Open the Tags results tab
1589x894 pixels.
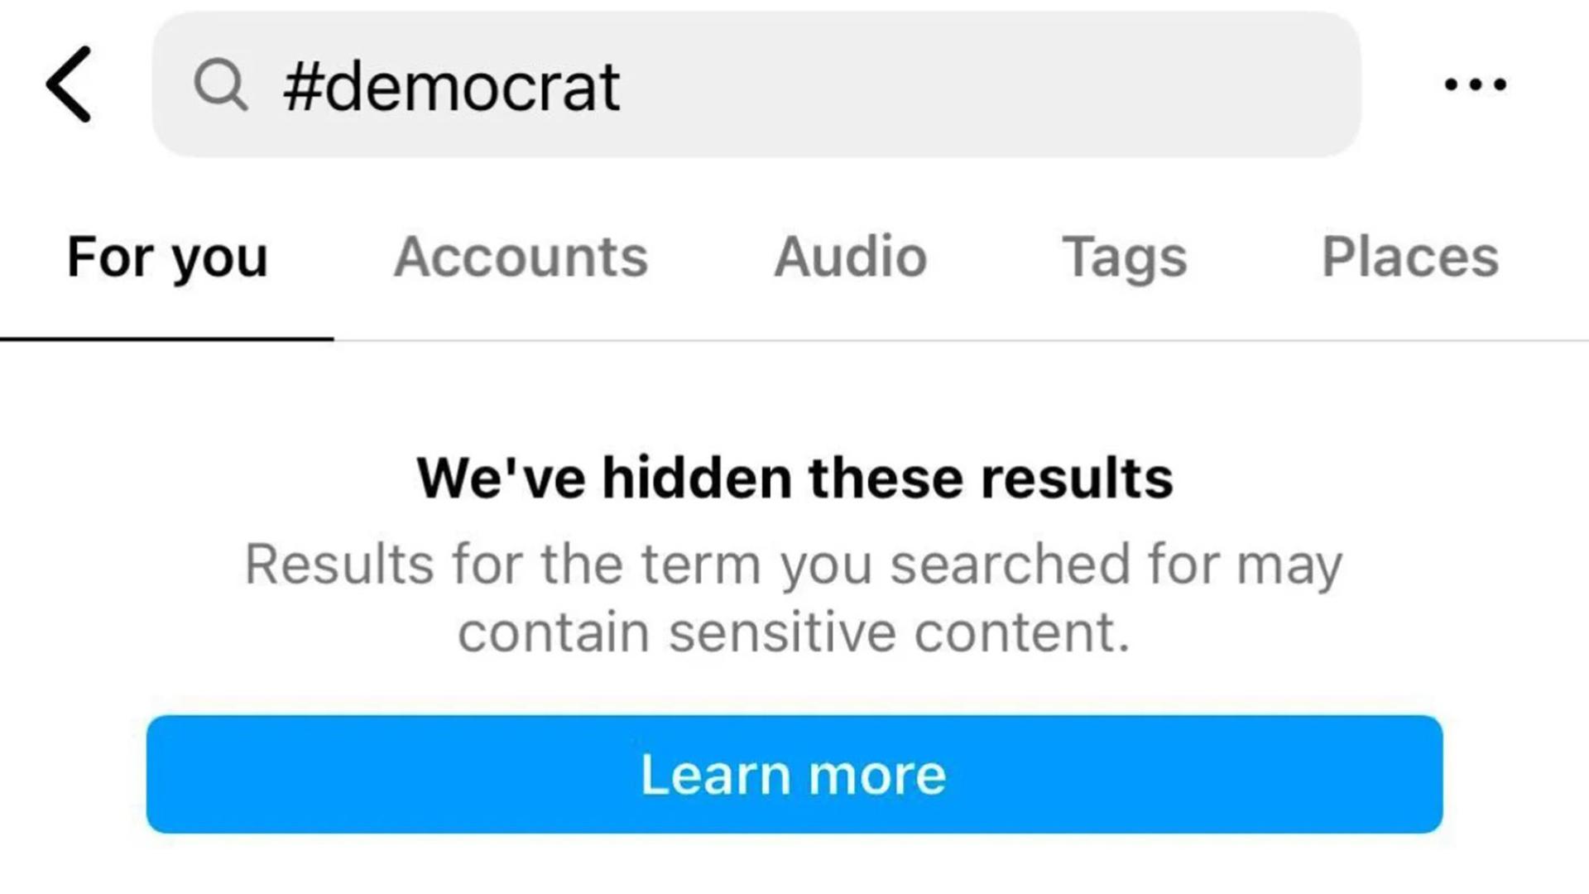click(1123, 257)
